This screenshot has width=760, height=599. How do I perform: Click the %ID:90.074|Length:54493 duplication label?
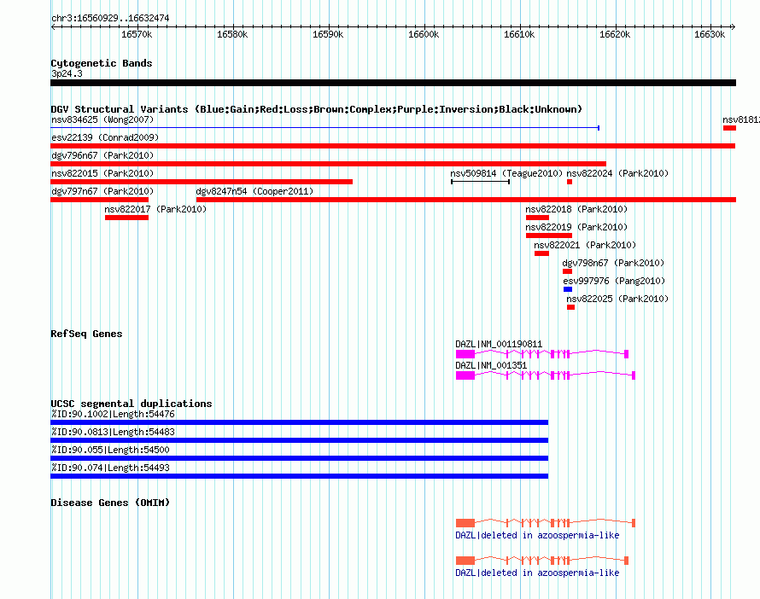(x=110, y=468)
